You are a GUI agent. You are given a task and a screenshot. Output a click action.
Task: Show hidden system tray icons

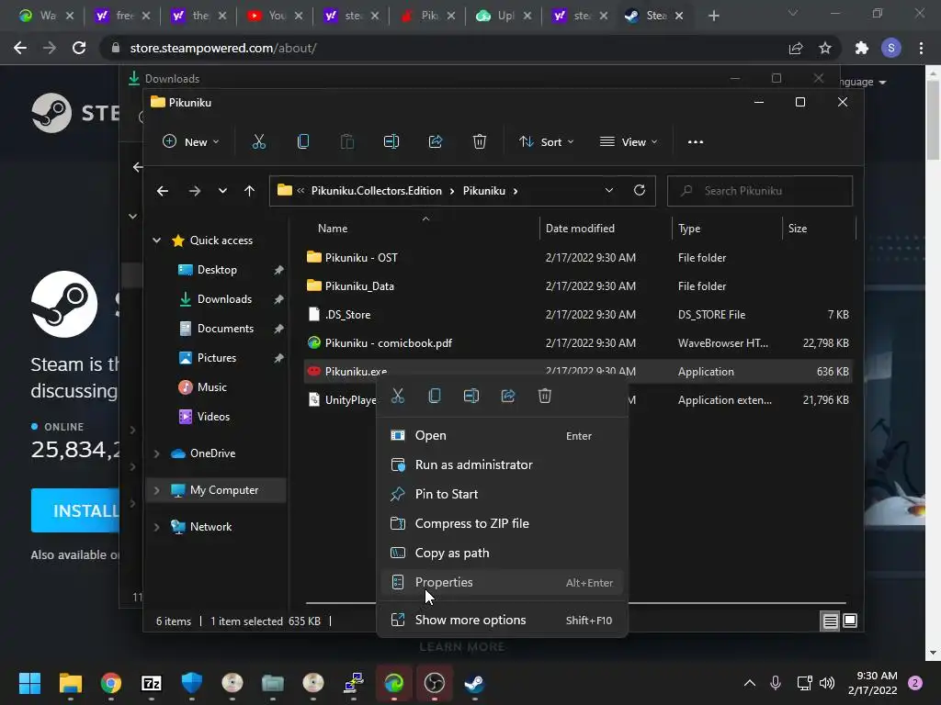coord(750,683)
